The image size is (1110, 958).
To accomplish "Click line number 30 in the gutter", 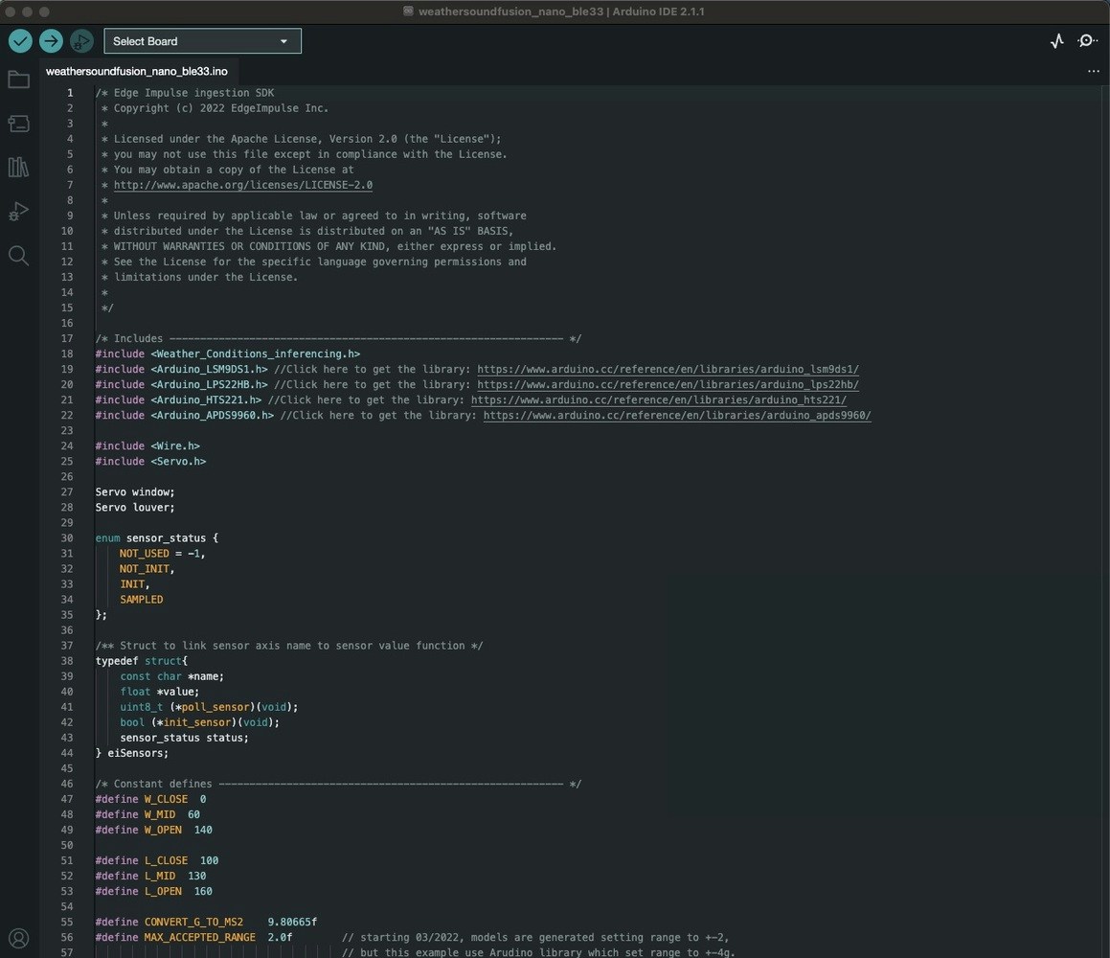I will (67, 537).
